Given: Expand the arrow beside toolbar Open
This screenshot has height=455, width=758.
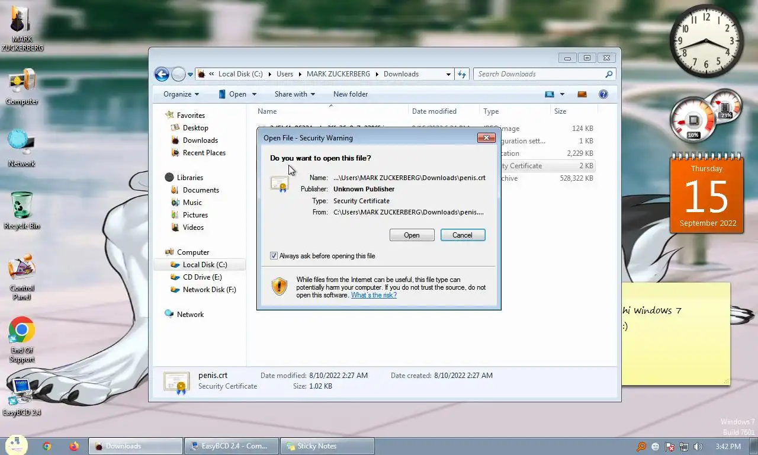Looking at the screenshot, I should (x=254, y=94).
